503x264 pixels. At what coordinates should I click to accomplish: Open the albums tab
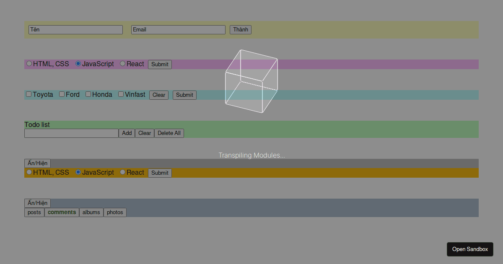[x=91, y=212]
